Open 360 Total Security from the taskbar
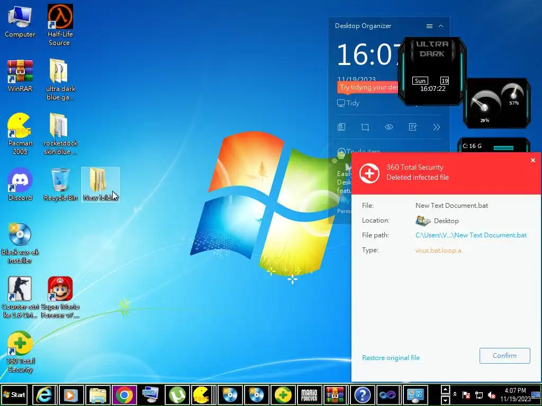Image resolution: width=542 pixels, height=406 pixels. click(283, 394)
